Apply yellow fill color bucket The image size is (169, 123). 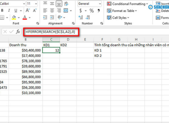(x=14, y=17)
